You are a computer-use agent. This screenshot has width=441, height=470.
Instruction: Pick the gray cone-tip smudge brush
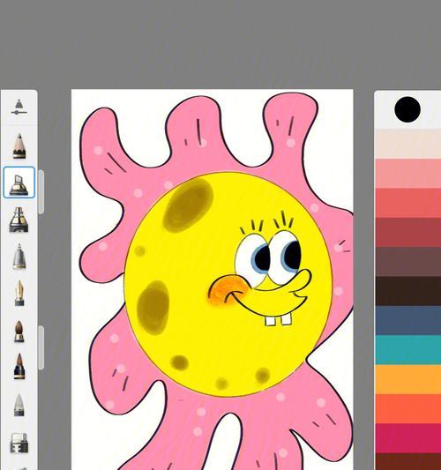[x=19, y=405]
